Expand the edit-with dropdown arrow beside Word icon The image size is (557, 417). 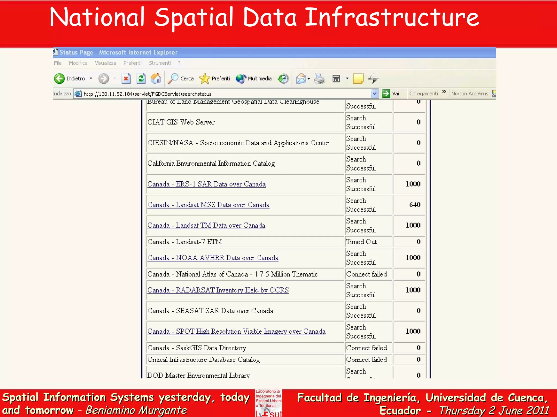pyautogui.click(x=347, y=78)
